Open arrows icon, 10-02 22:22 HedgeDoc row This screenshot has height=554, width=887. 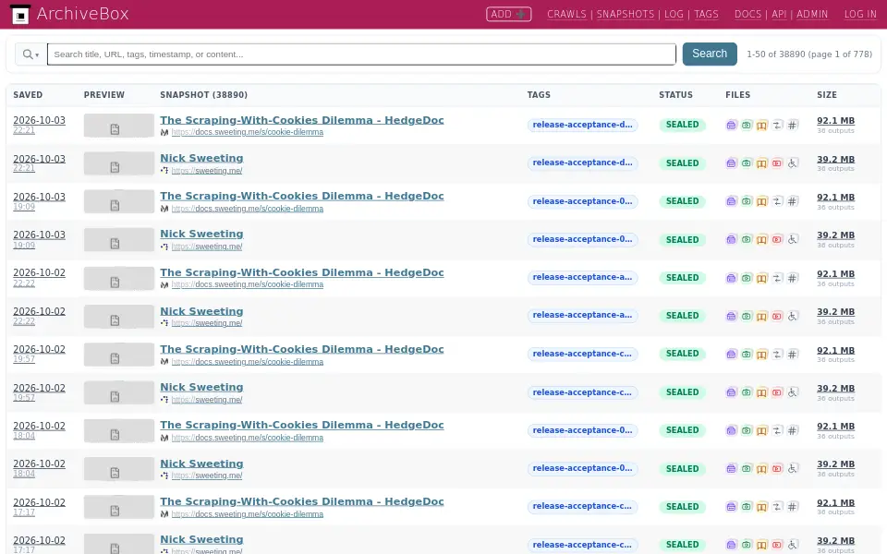coord(777,278)
